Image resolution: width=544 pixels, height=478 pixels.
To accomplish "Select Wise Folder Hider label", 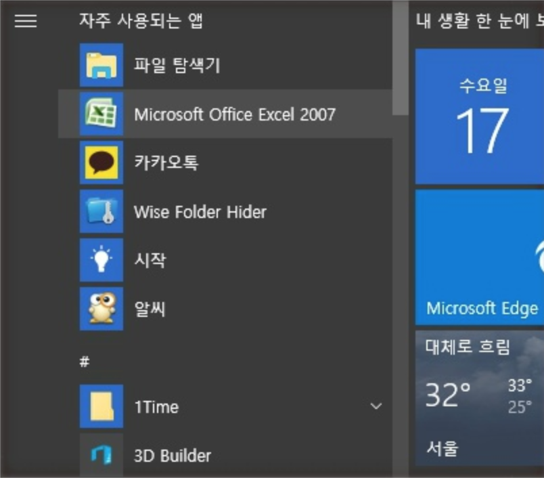I will point(200,212).
